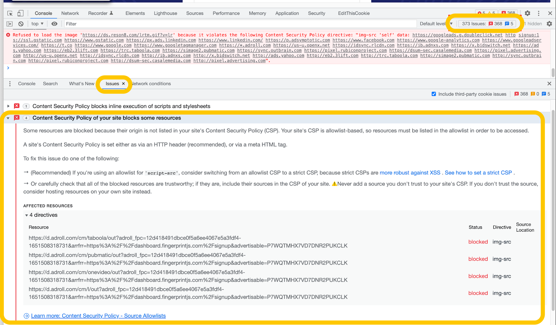Click the Source Location column header
The image size is (556, 325).
point(525,227)
